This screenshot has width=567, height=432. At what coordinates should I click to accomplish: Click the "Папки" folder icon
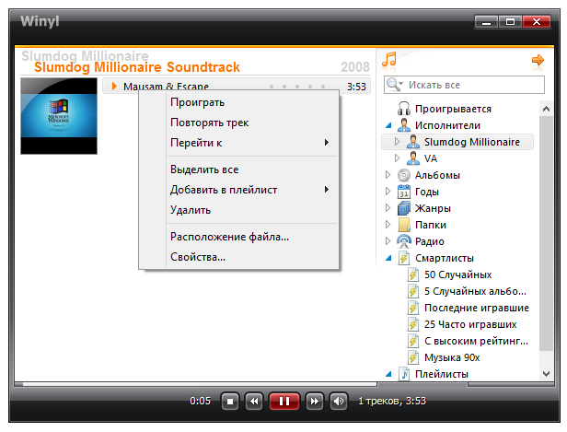(x=404, y=225)
